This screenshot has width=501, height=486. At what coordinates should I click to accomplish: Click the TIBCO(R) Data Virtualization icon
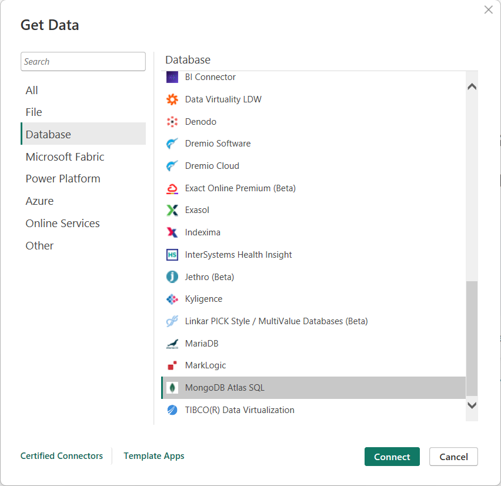pos(171,410)
